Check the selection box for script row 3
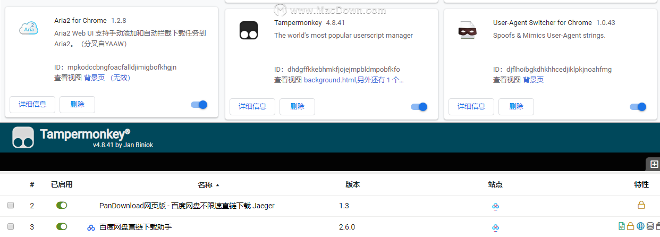The image size is (660, 237). (x=11, y=227)
